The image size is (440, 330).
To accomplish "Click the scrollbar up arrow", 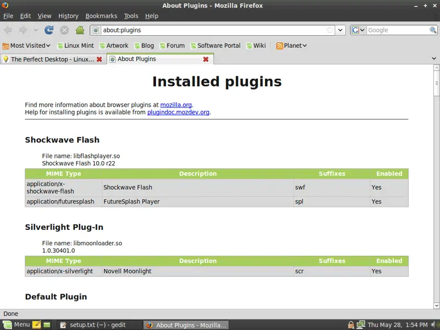I will click(436, 68).
